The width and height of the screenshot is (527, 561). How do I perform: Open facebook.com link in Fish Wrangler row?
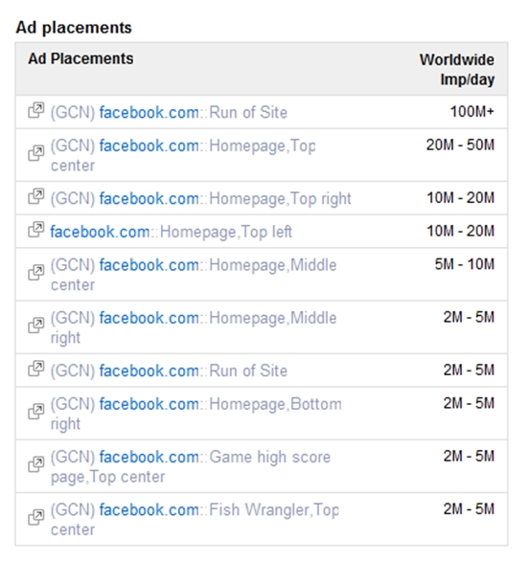click(149, 510)
